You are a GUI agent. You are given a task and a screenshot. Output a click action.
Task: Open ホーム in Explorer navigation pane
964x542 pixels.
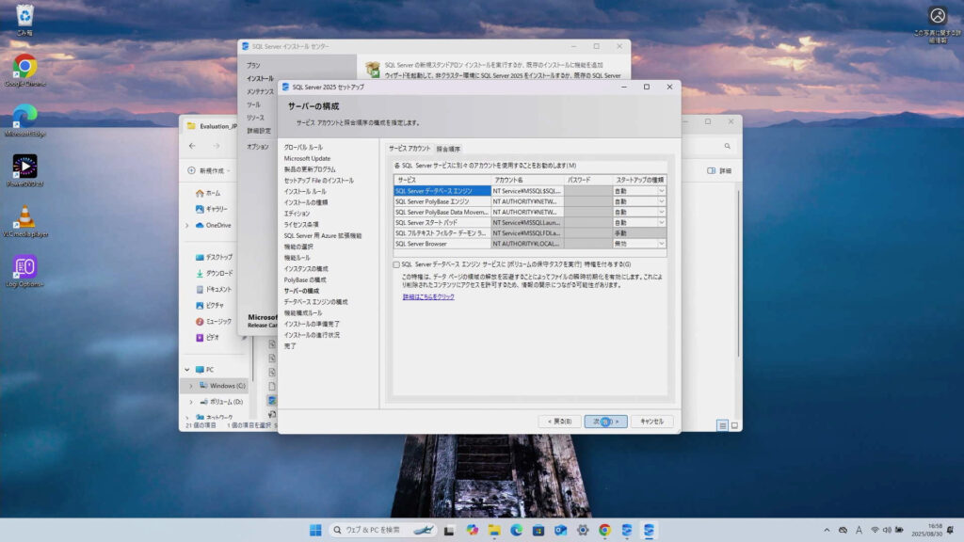click(x=208, y=193)
